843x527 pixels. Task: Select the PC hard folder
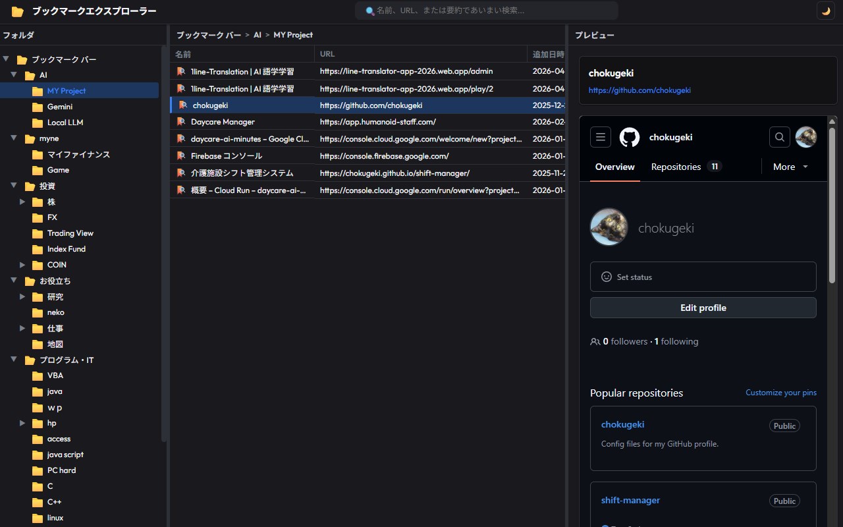79,470
